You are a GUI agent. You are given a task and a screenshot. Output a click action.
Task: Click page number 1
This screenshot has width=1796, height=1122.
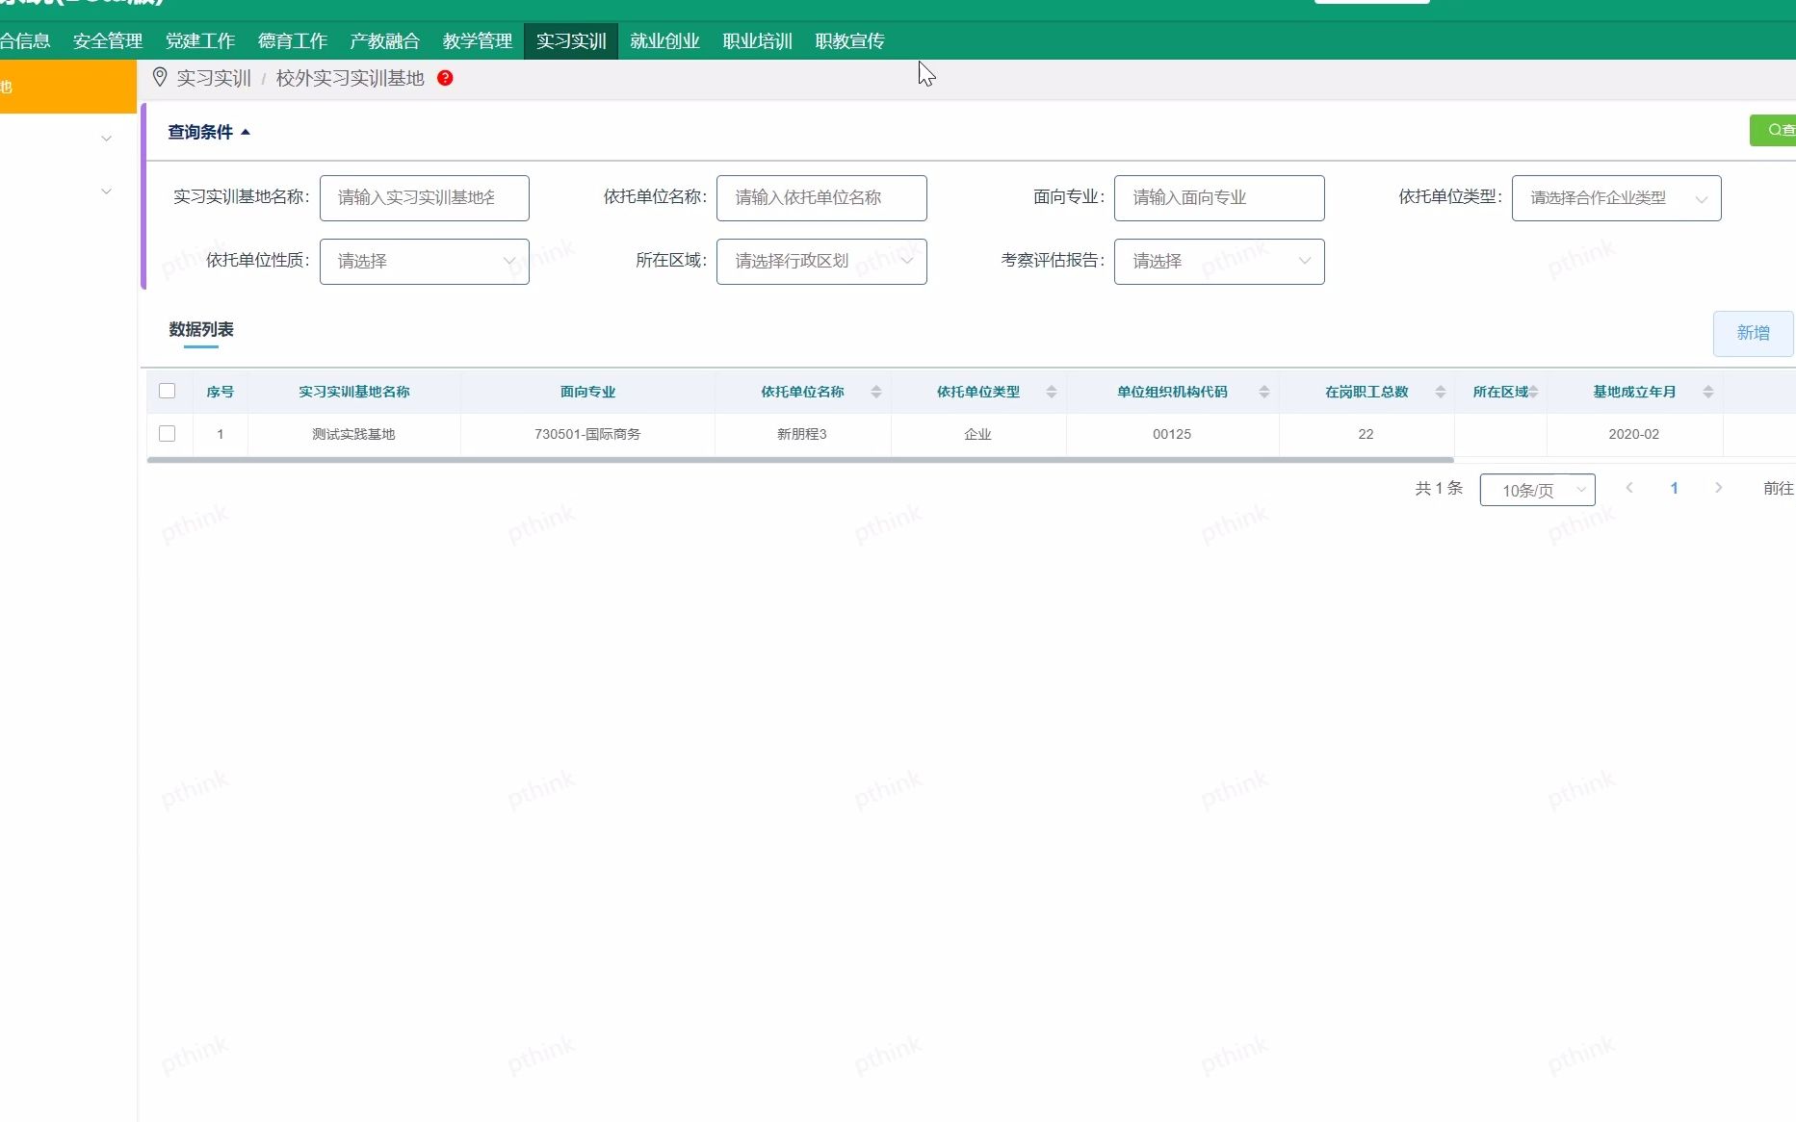[1674, 489]
